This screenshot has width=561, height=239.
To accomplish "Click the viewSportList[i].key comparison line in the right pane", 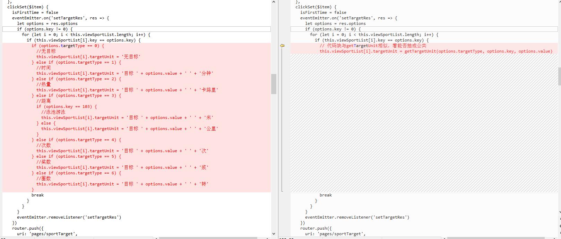I will [x=372, y=40].
